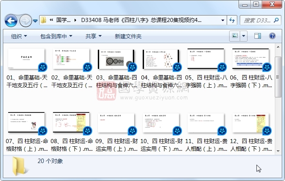Select thumbnail 05、四柱财运-八字强弱（上）

pos(206,60)
